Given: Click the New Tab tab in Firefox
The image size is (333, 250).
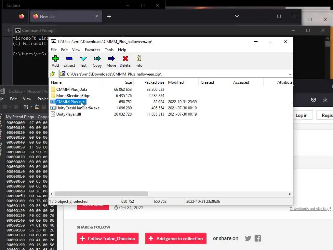Looking at the screenshot, I should [x=66, y=16].
